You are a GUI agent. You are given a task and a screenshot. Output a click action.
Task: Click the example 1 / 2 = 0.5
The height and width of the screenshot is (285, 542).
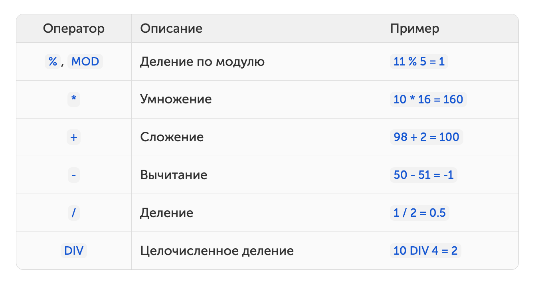point(419,213)
